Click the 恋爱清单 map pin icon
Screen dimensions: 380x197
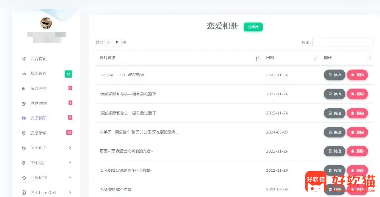click(24, 133)
